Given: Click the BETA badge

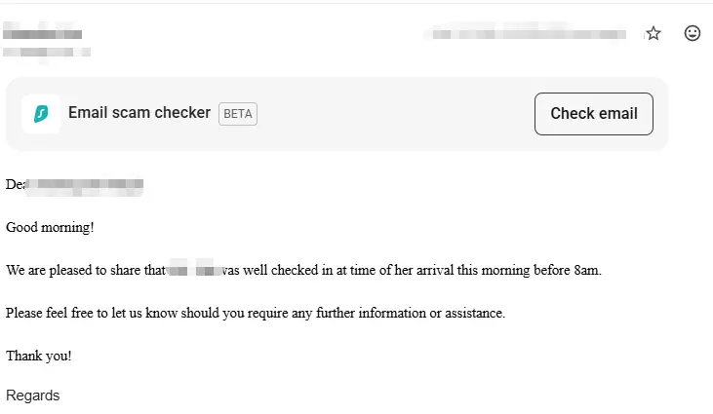Looking at the screenshot, I should (x=238, y=114).
